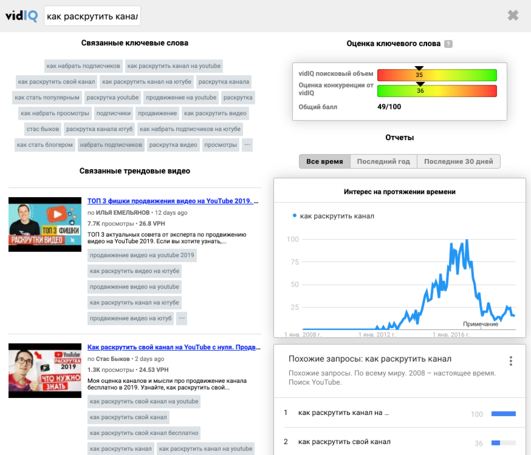Click video tag как раскрутить видео на ютубе
This screenshot has height=455, width=531.
tap(134, 271)
